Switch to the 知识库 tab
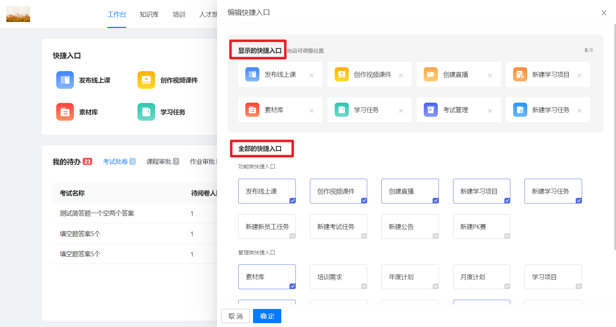Image resolution: width=616 pixels, height=327 pixels. (x=149, y=15)
